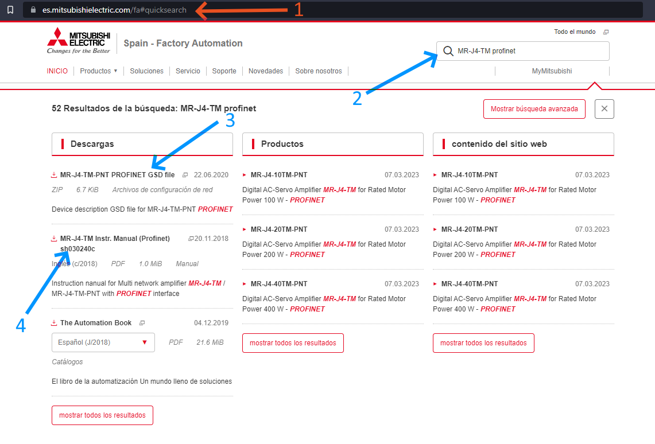Image resolution: width=655 pixels, height=444 pixels.
Task: Click the '21.6 MiB' file size text
Action: click(x=210, y=342)
